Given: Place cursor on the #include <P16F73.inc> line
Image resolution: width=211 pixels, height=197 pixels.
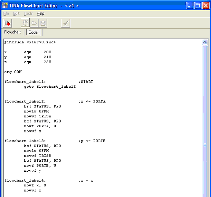Looking at the screenshot, I should click(30, 42).
